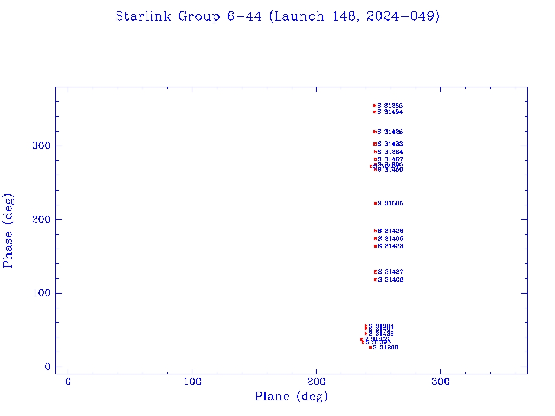Click the Plane (deg) x-axis label
The width and height of the screenshot is (555, 416).
(x=291, y=396)
